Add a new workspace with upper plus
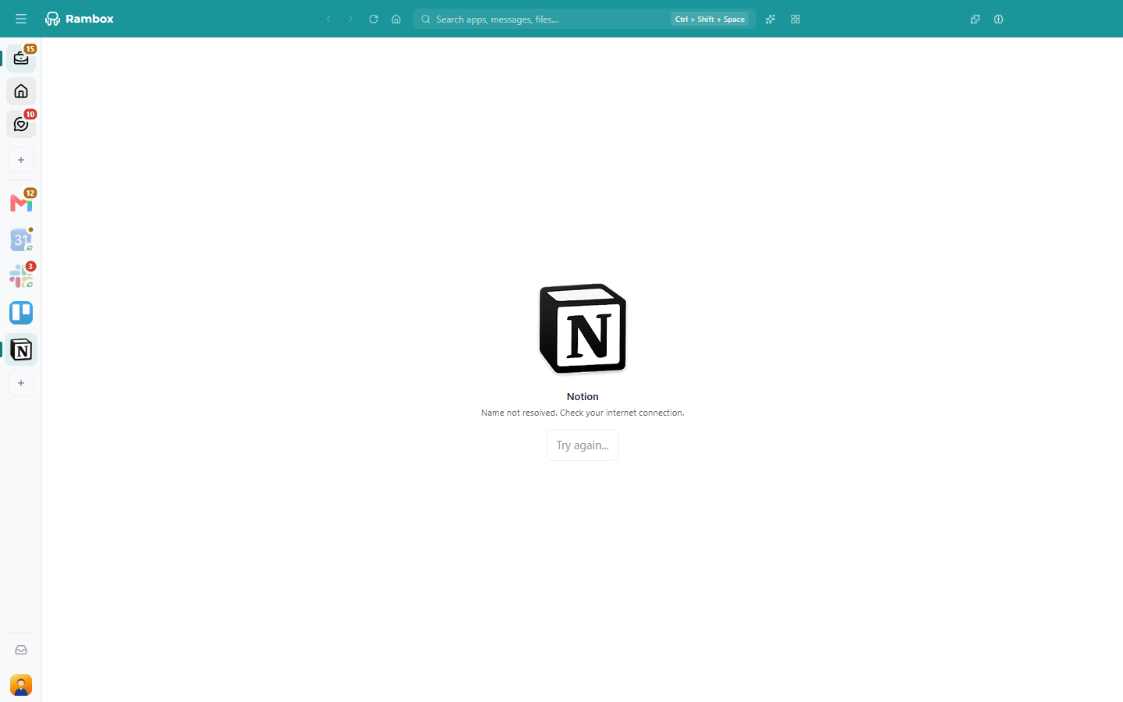Viewport: 1123px width, 702px height. click(21, 160)
